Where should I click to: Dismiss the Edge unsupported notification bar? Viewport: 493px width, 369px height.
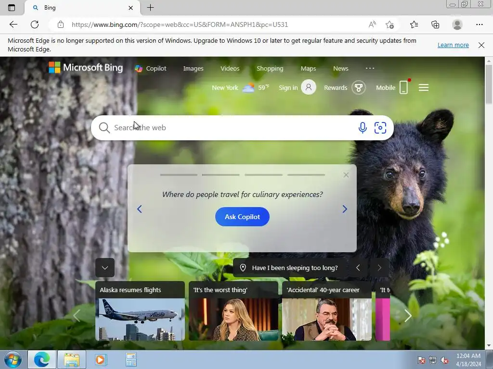pos(481,45)
